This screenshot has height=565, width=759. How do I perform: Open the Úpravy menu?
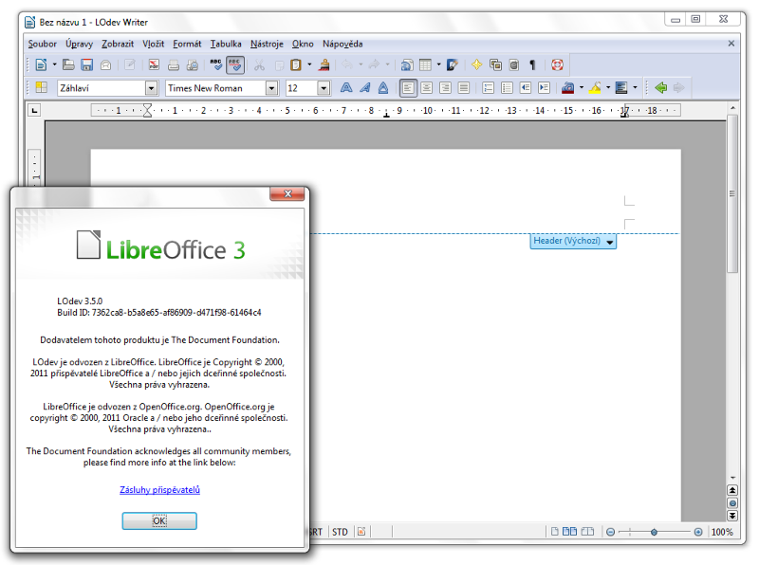pos(79,44)
